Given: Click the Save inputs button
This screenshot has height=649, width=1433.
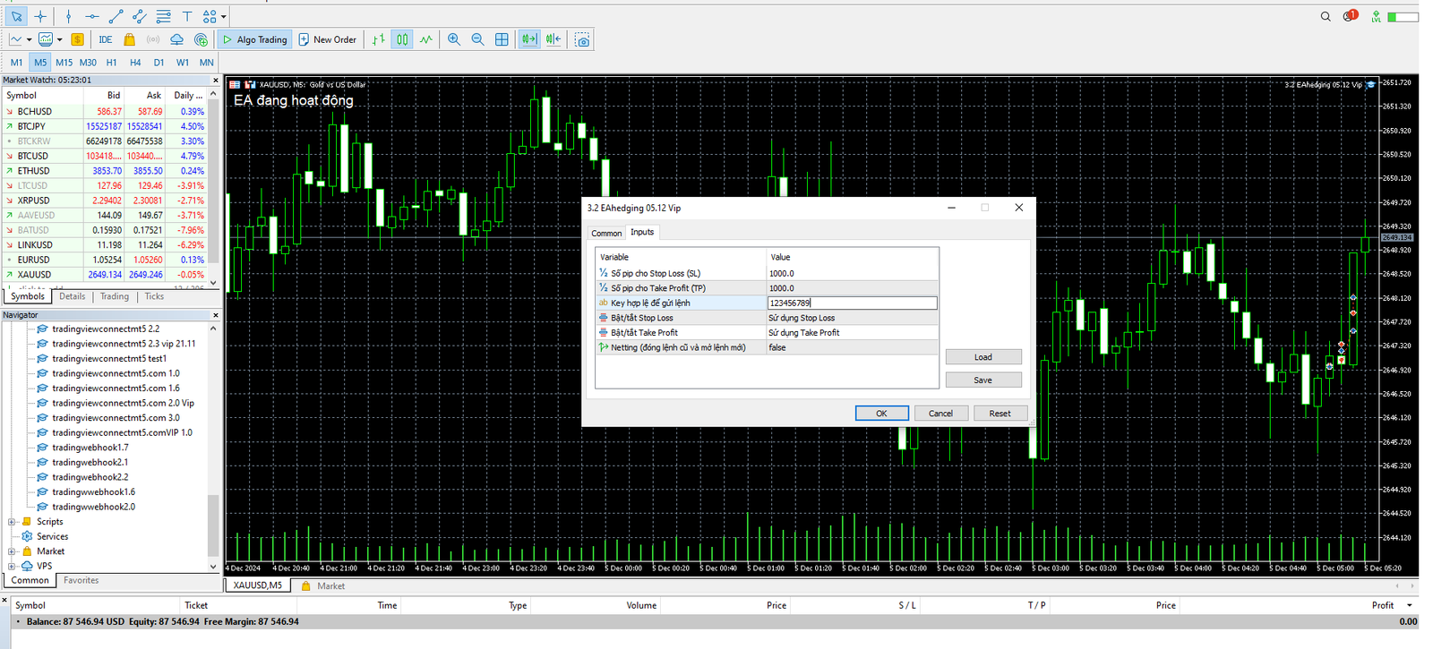Looking at the screenshot, I should pyautogui.click(x=983, y=380).
